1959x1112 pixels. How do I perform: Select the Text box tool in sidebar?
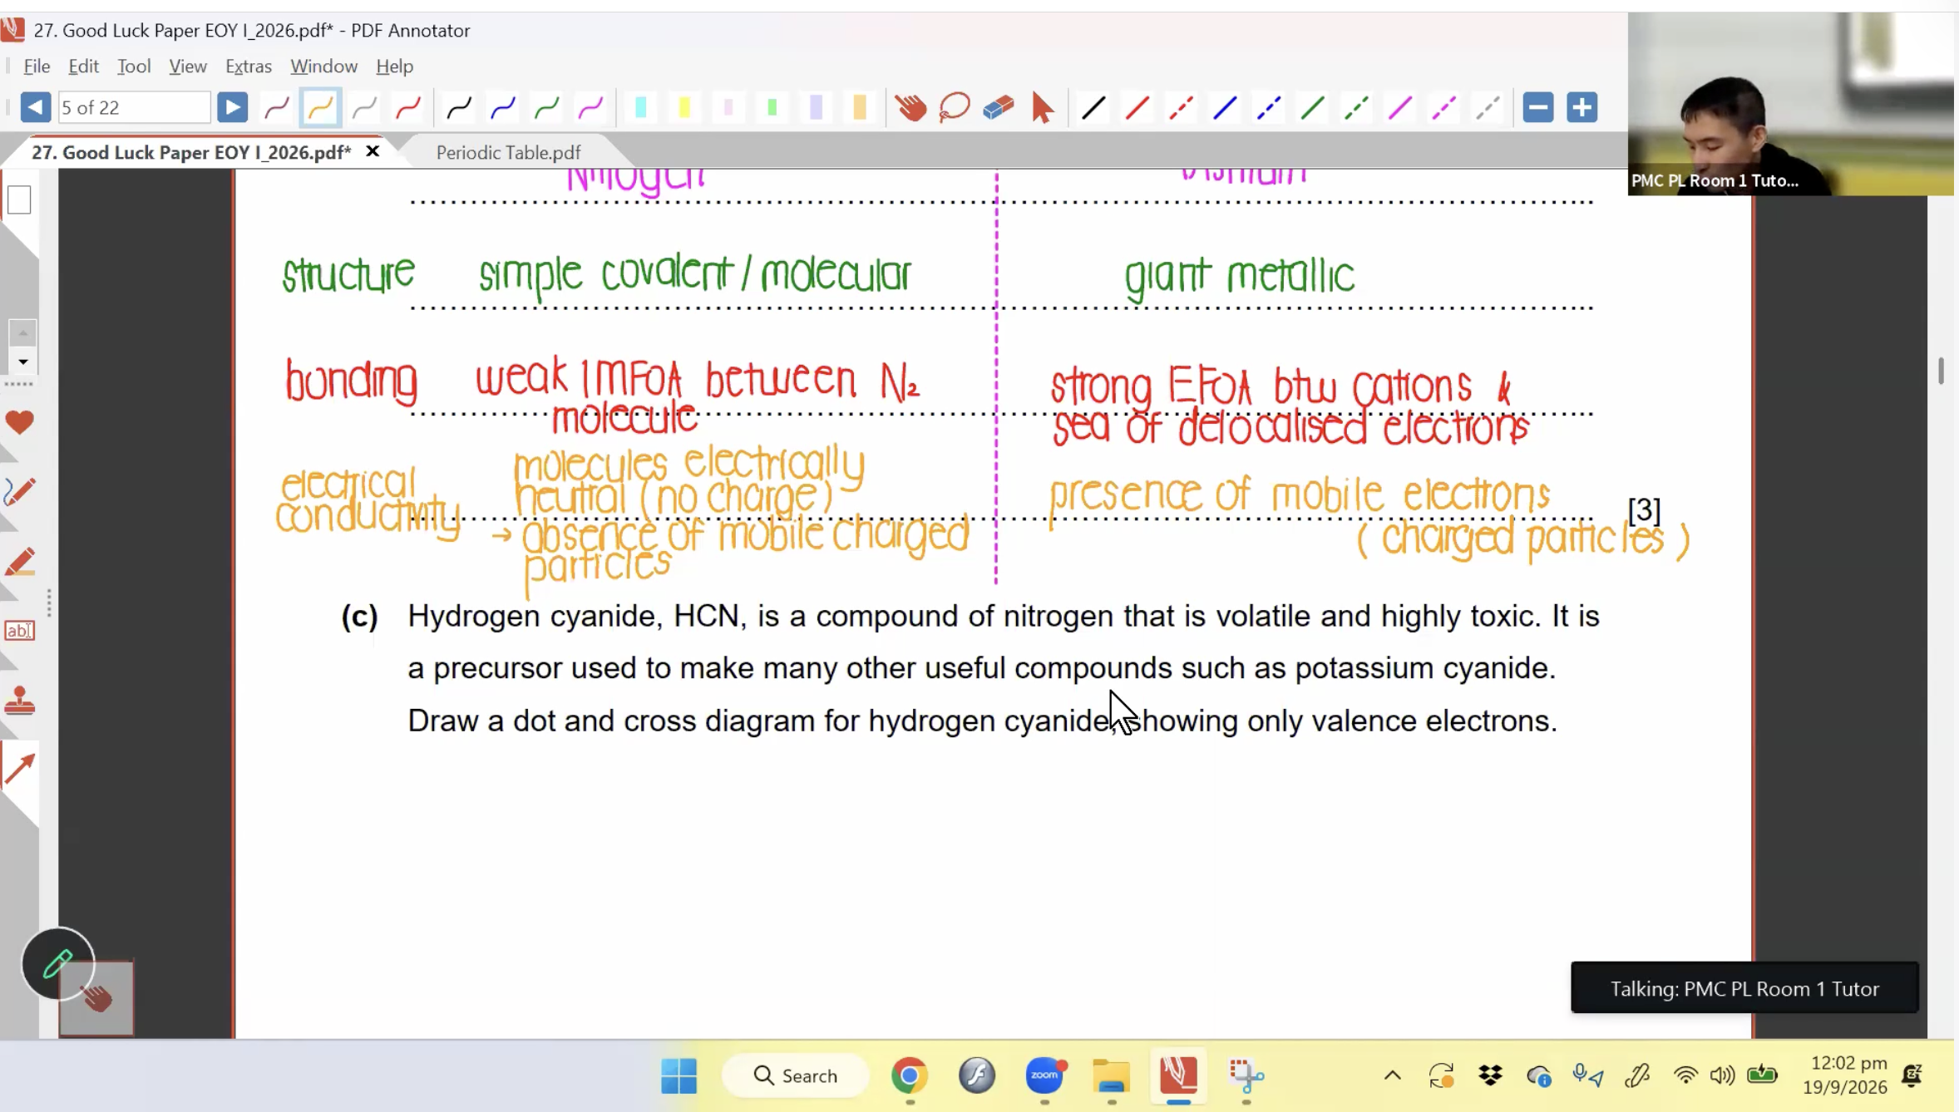20,631
